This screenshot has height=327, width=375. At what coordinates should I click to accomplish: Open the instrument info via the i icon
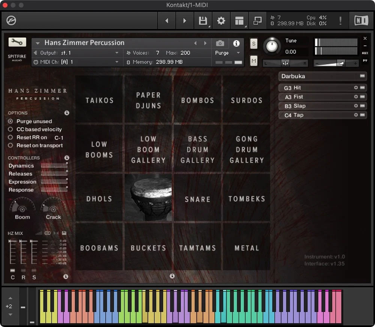click(236, 43)
